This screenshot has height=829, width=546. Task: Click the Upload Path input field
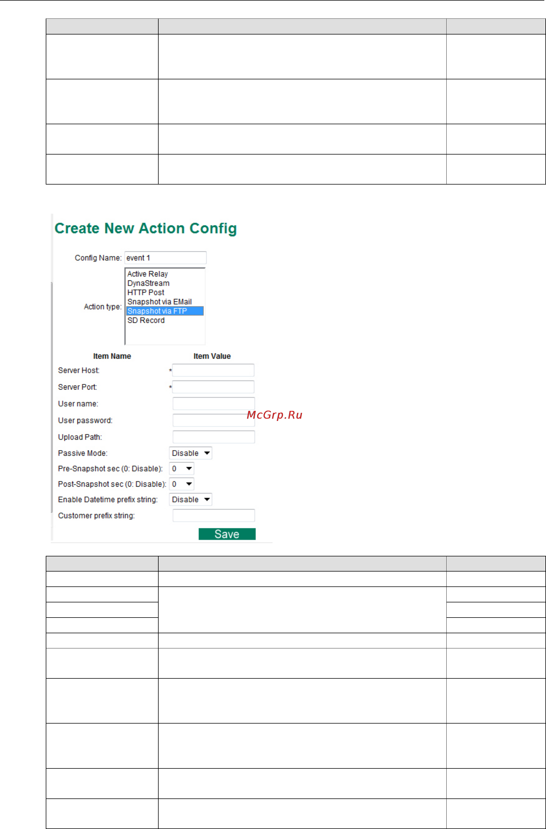214,437
